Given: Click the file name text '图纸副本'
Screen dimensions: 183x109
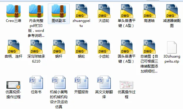Looking at the screenshot, I should (x=59, y=21).
